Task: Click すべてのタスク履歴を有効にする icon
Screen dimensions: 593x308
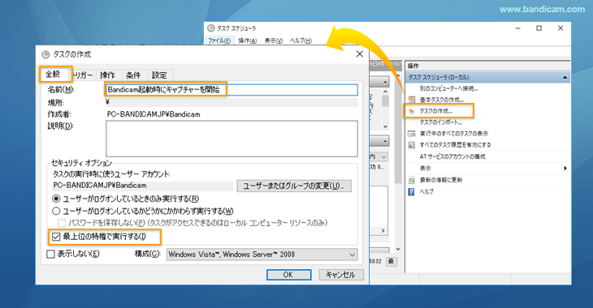Action: pyautogui.click(x=412, y=145)
